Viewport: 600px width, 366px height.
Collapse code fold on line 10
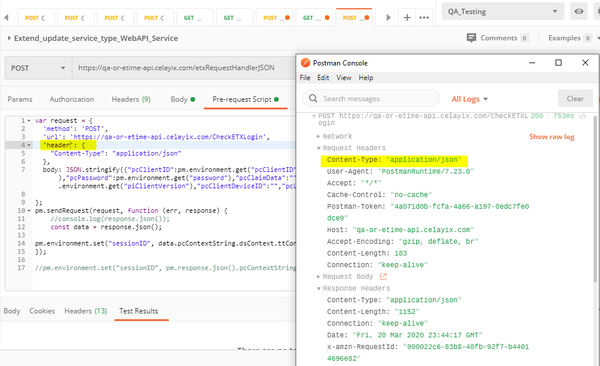pos(29,211)
